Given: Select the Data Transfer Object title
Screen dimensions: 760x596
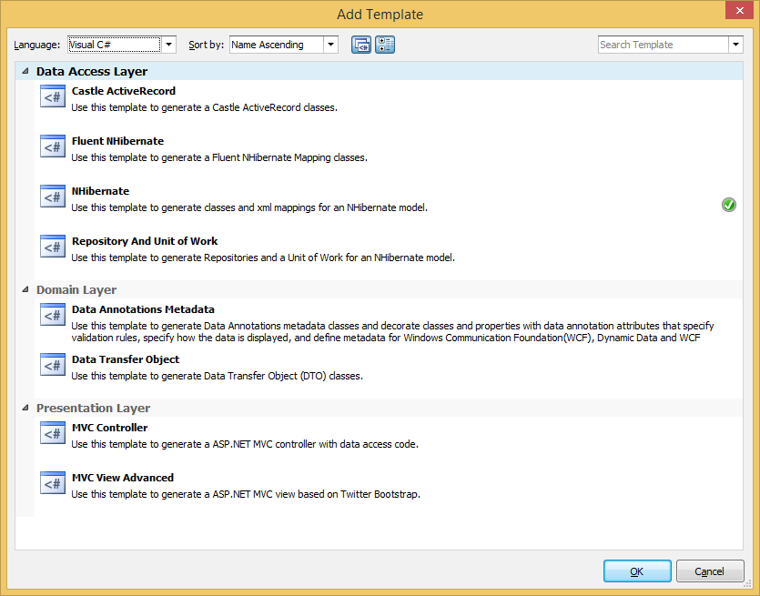Looking at the screenshot, I should 126,359.
